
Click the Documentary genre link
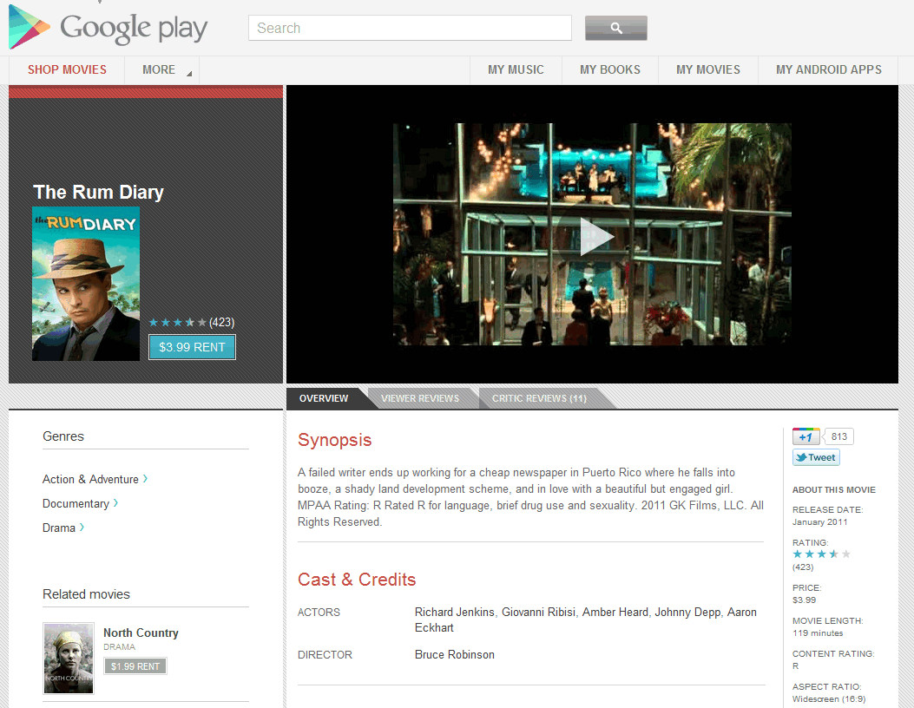[x=80, y=503]
